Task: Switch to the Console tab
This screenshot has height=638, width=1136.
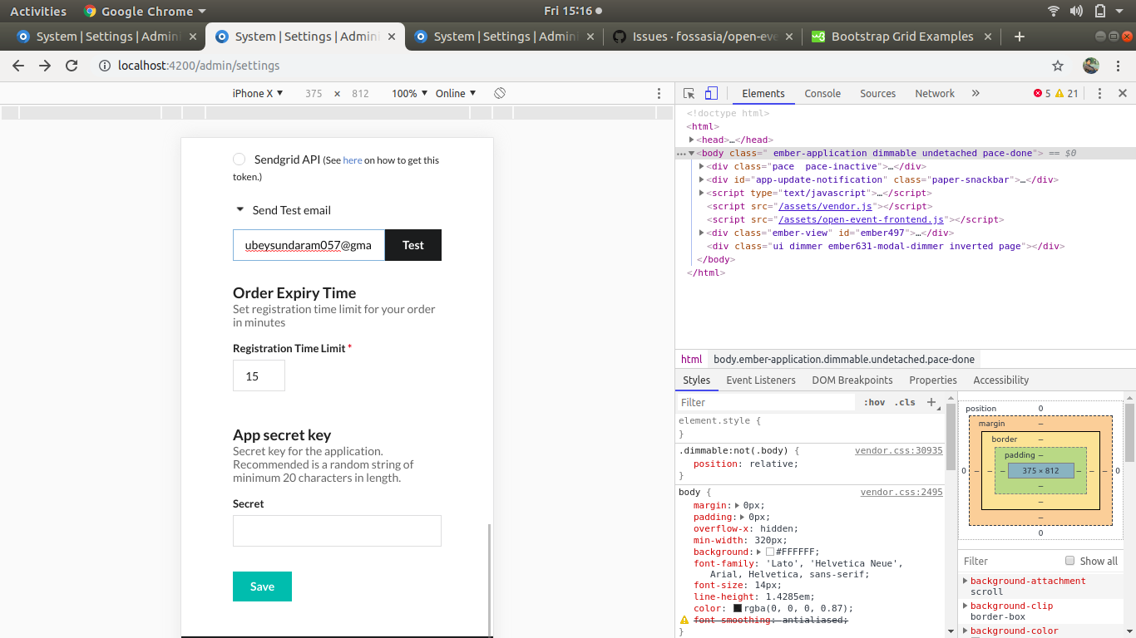Action: pyautogui.click(x=822, y=93)
